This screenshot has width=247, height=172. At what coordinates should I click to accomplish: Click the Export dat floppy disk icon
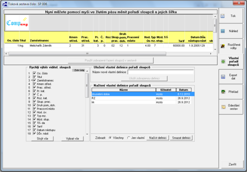click(223, 77)
